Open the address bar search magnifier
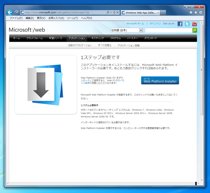 point(108,12)
